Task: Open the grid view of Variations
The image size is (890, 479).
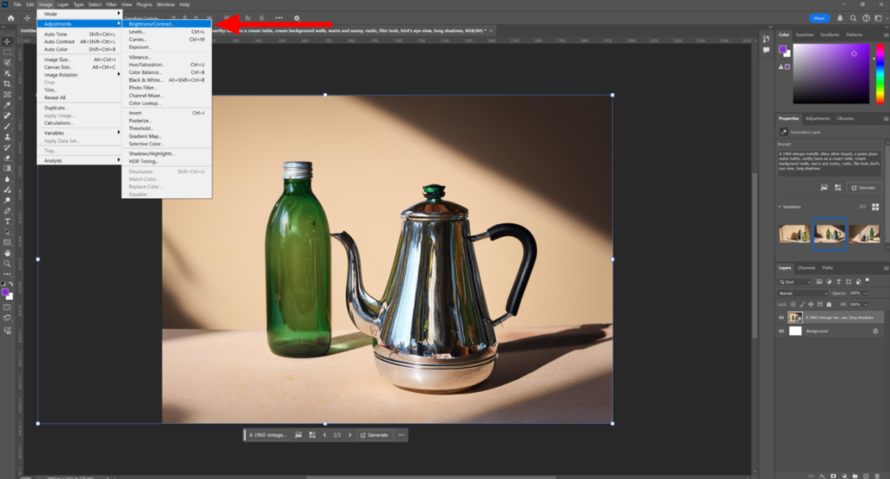Action: click(875, 207)
